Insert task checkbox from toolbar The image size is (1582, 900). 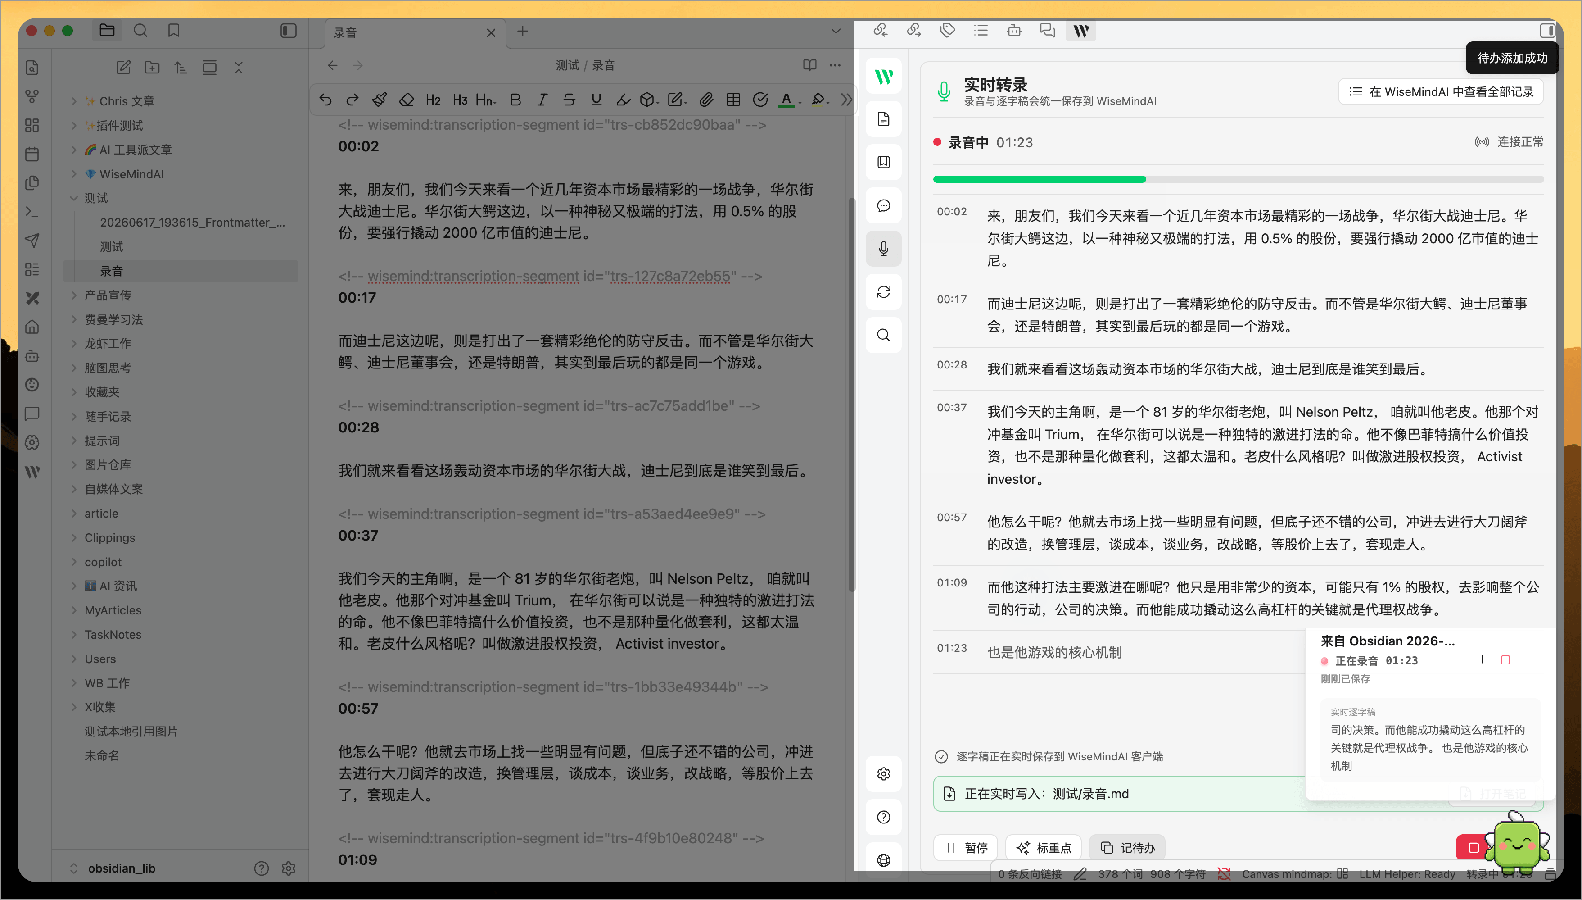(x=760, y=100)
